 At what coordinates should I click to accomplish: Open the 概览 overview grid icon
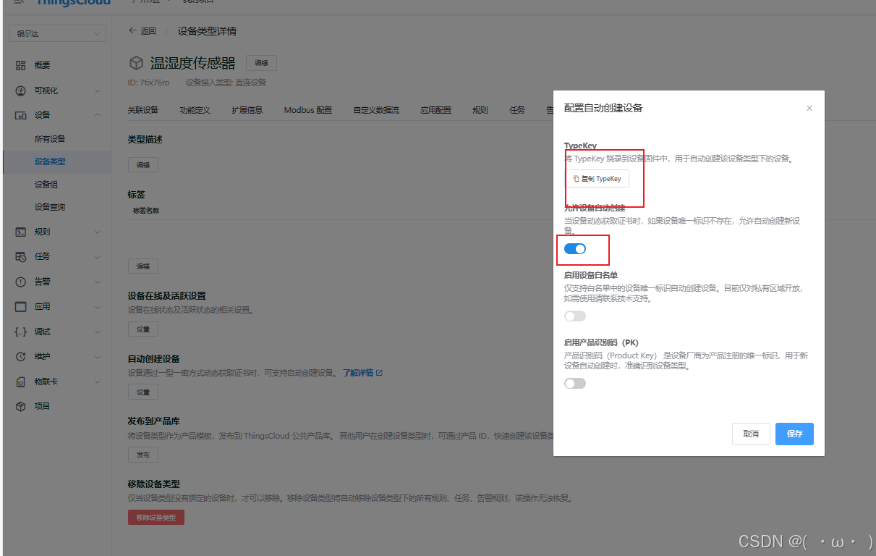(21, 65)
